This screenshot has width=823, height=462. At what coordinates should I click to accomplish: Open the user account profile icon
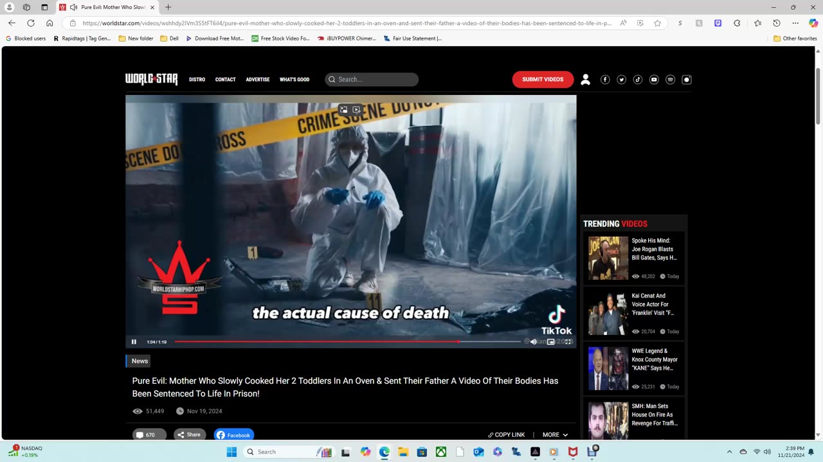pos(585,80)
